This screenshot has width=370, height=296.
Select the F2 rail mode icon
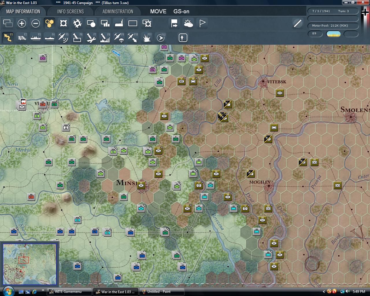[x=22, y=38]
